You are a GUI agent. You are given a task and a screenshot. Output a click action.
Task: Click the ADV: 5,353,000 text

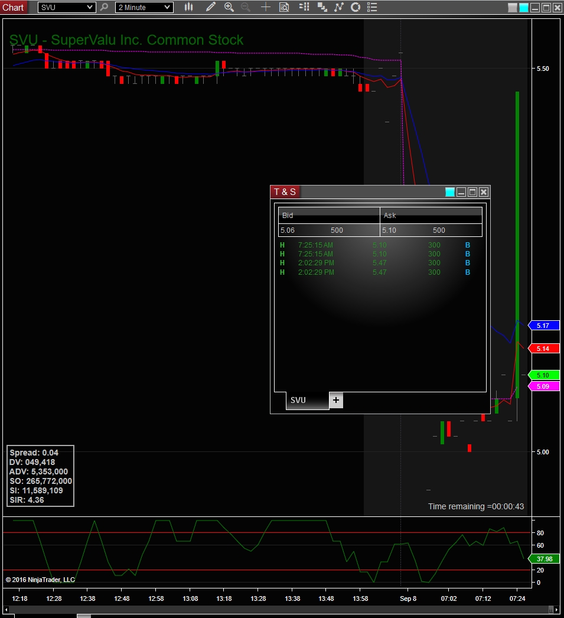[38, 472]
